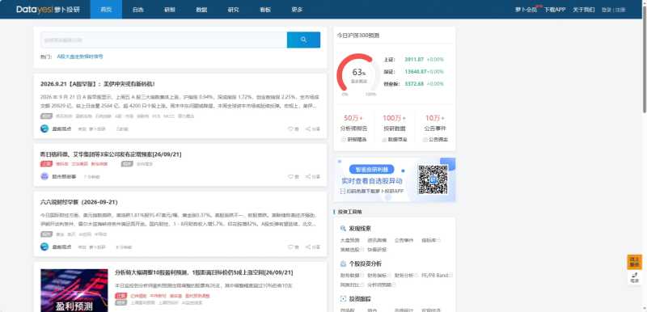The image size is (647, 312).
Task: Open the 数据 navigation tab
Action: [x=201, y=10]
